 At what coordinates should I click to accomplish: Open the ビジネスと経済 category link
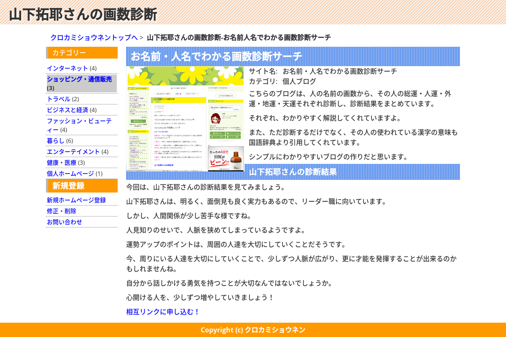click(67, 110)
